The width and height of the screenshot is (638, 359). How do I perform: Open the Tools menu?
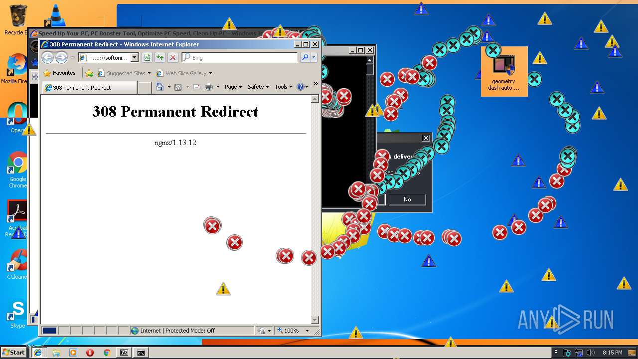click(284, 87)
